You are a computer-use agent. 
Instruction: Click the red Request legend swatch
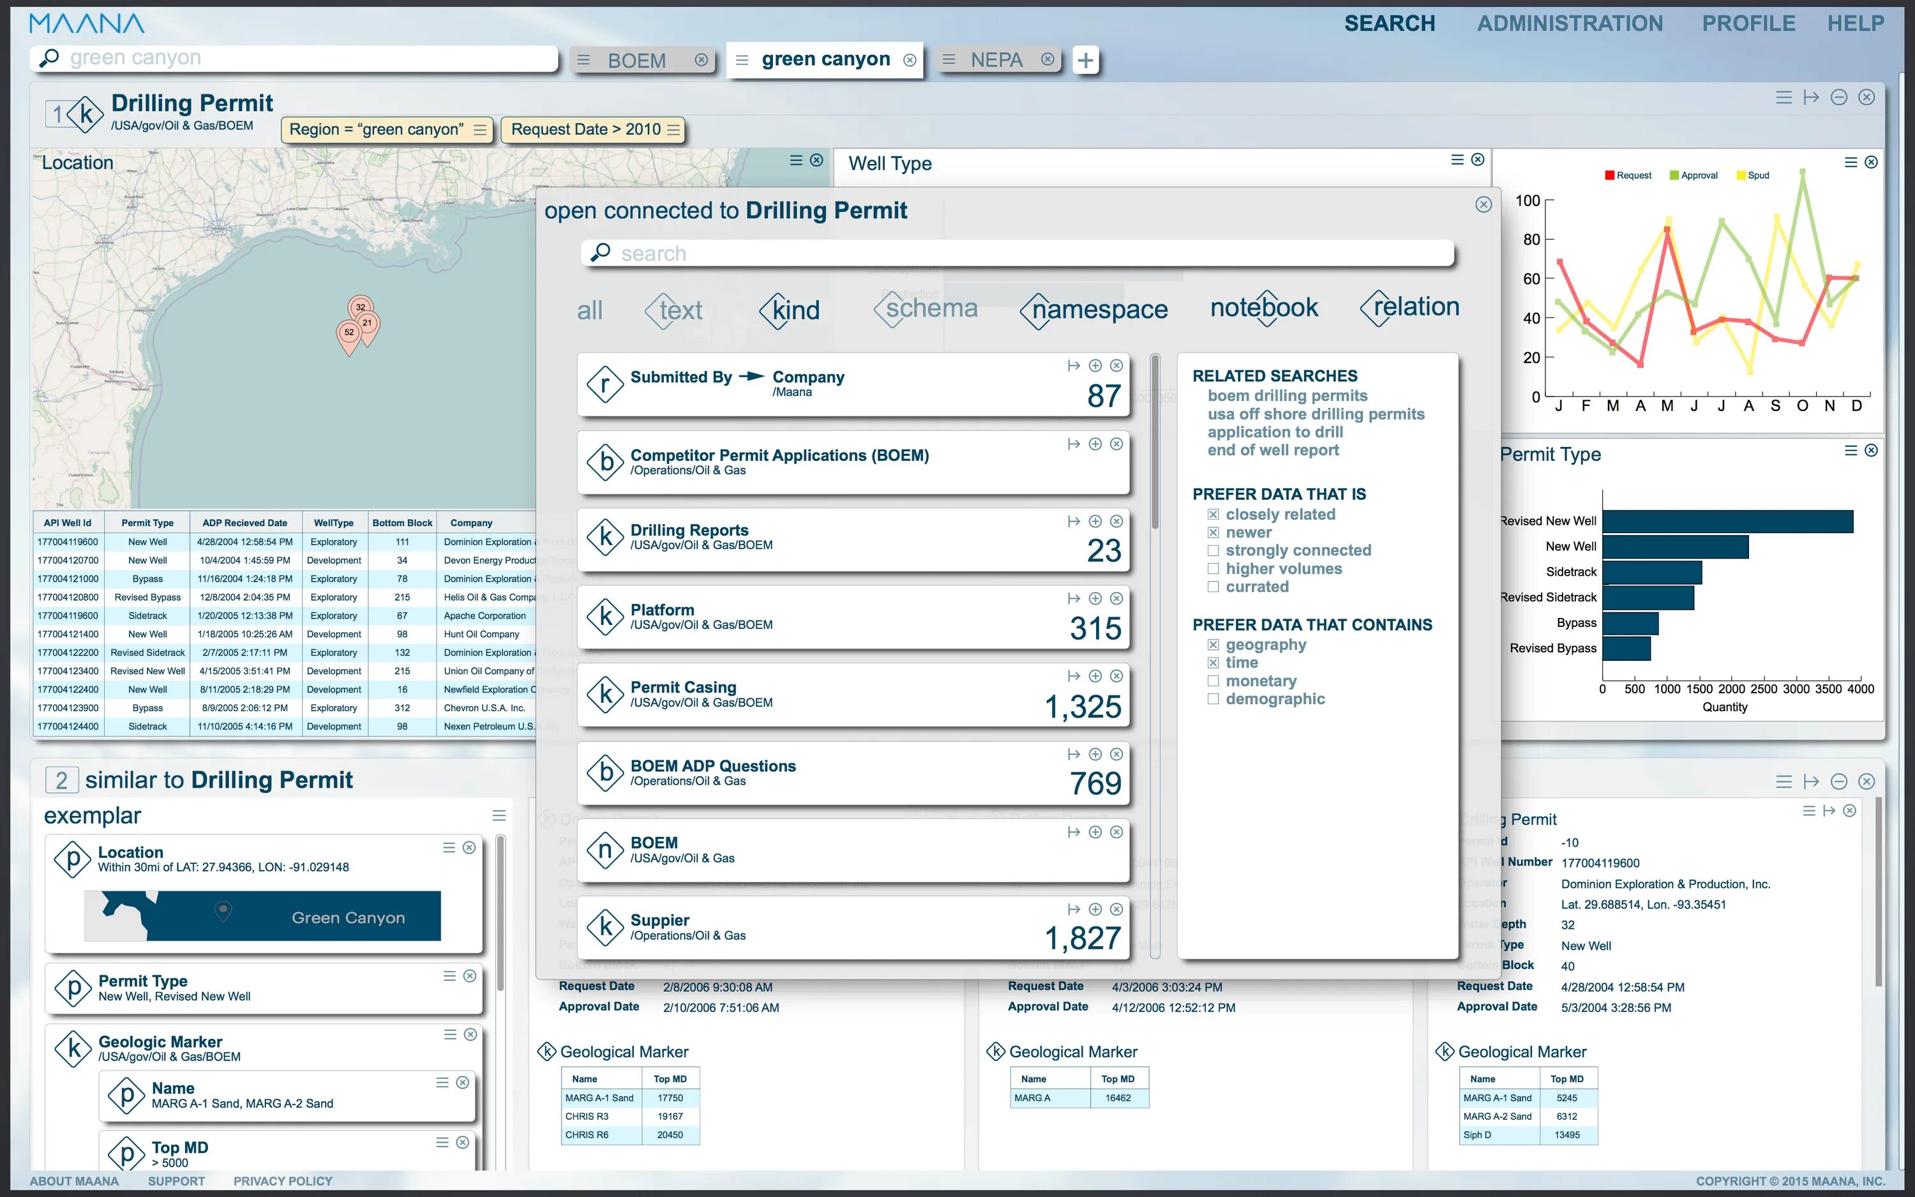[1609, 176]
